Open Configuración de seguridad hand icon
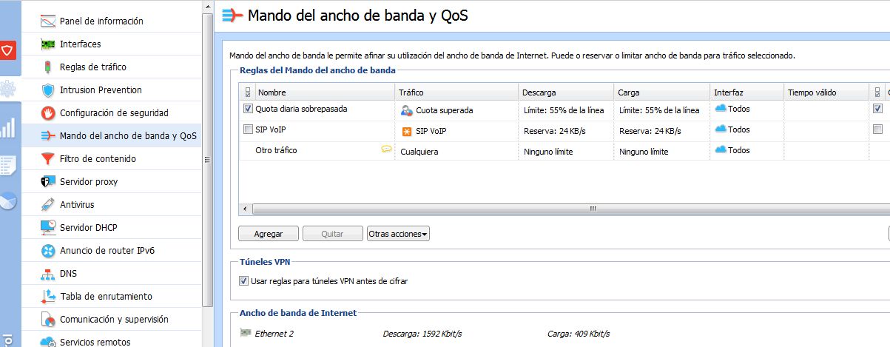 48,113
